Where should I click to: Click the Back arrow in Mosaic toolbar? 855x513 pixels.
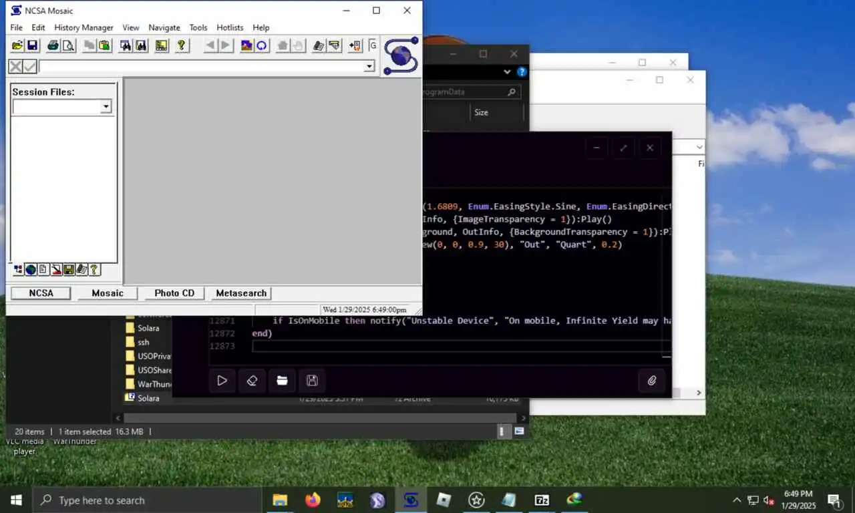210,45
